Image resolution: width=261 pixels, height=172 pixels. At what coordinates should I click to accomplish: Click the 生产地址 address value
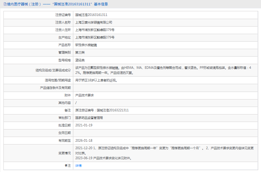pos(95,38)
